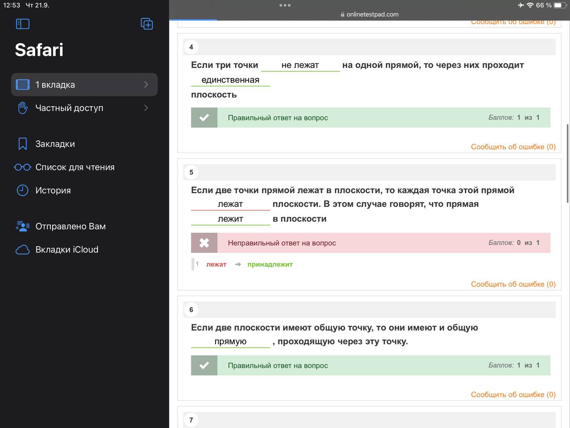The width and height of the screenshot is (570, 428).
Task: Click the correct answer принадлежит
Action: coord(270,264)
